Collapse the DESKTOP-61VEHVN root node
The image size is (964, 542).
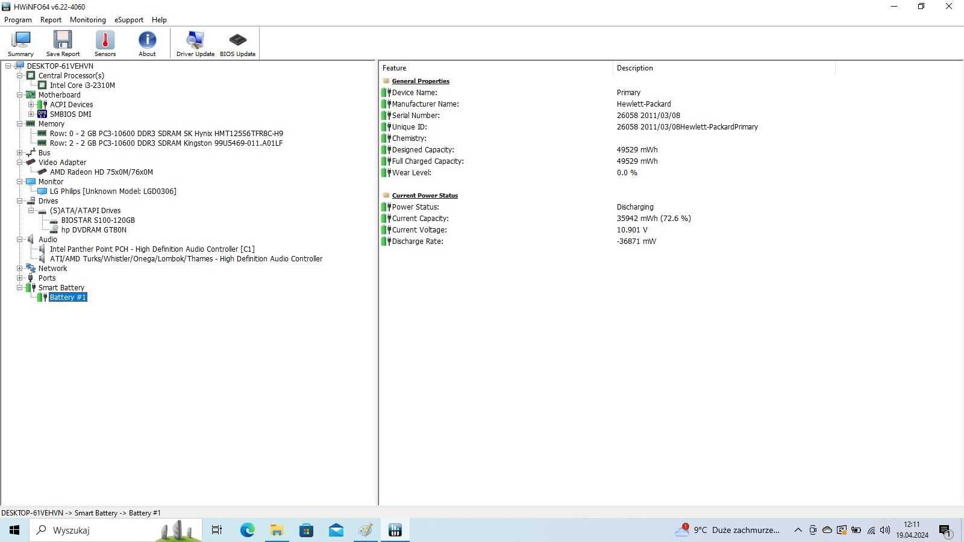click(x=8, y=66)
